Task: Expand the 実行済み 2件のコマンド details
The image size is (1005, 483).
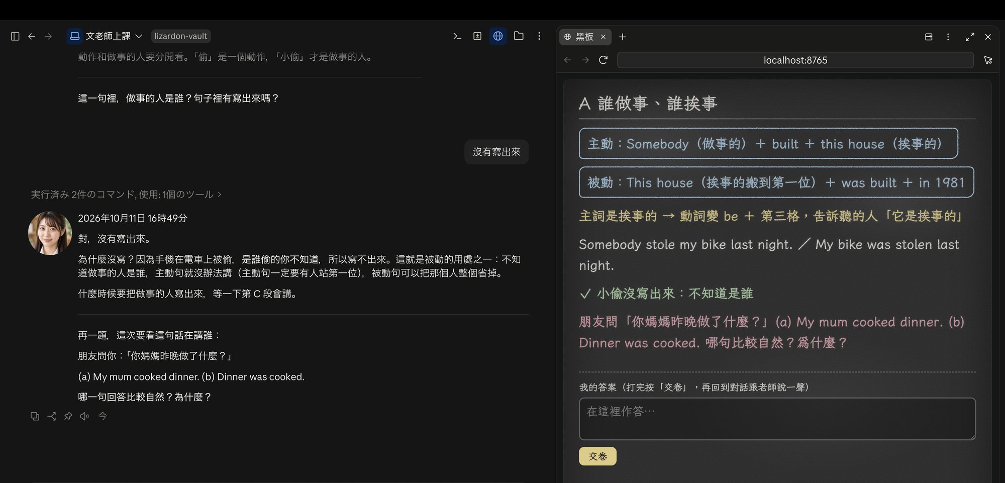Action: [x=126, y=195]
